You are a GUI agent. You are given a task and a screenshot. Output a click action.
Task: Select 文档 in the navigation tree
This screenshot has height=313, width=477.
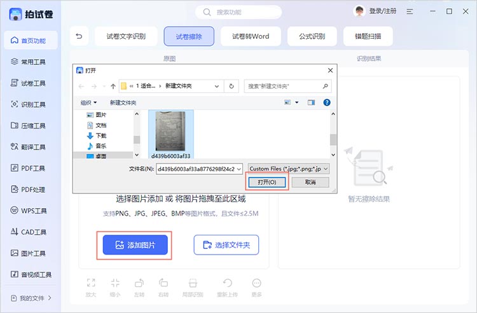(x=97, y=125)
